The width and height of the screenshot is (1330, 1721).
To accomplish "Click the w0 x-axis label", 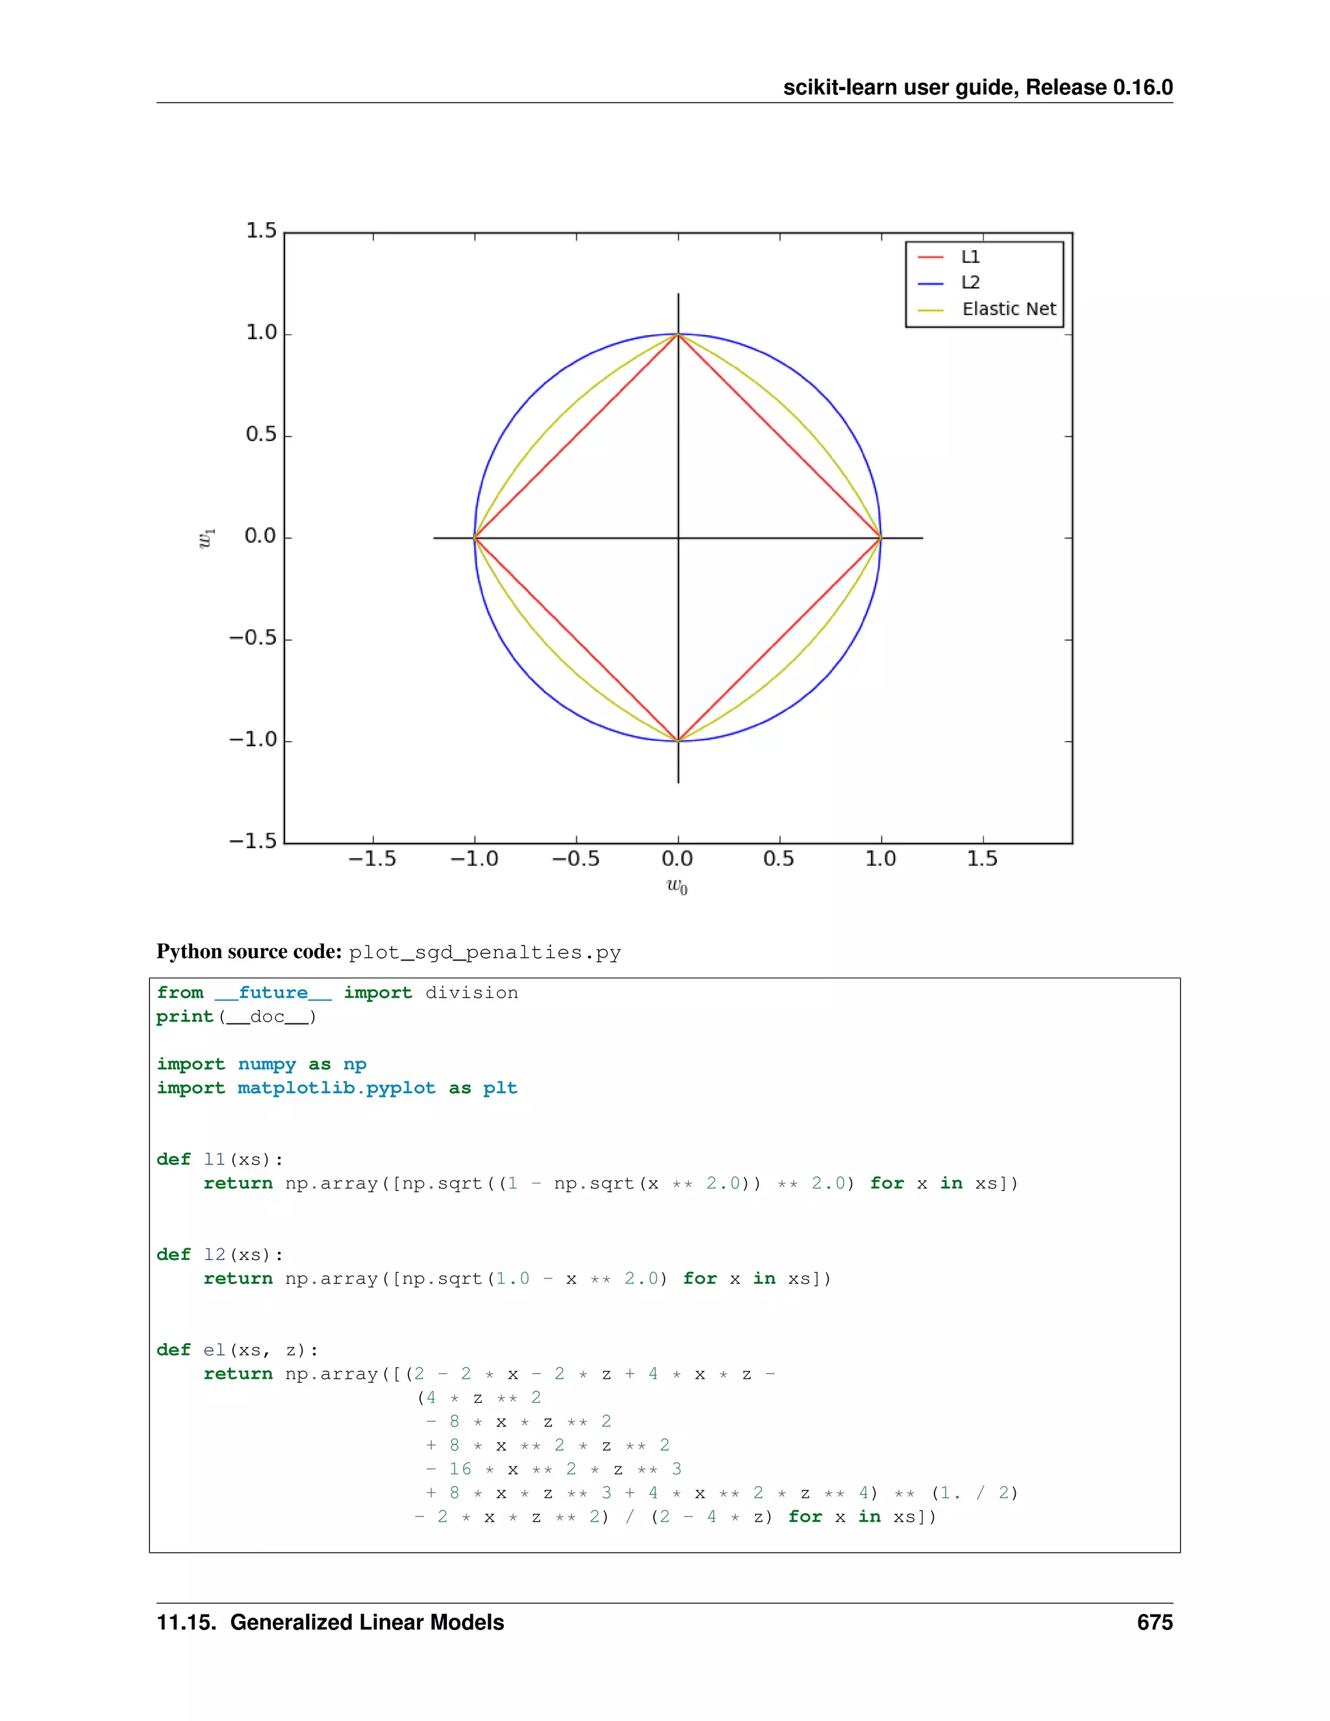I will (x=677, y=886).
